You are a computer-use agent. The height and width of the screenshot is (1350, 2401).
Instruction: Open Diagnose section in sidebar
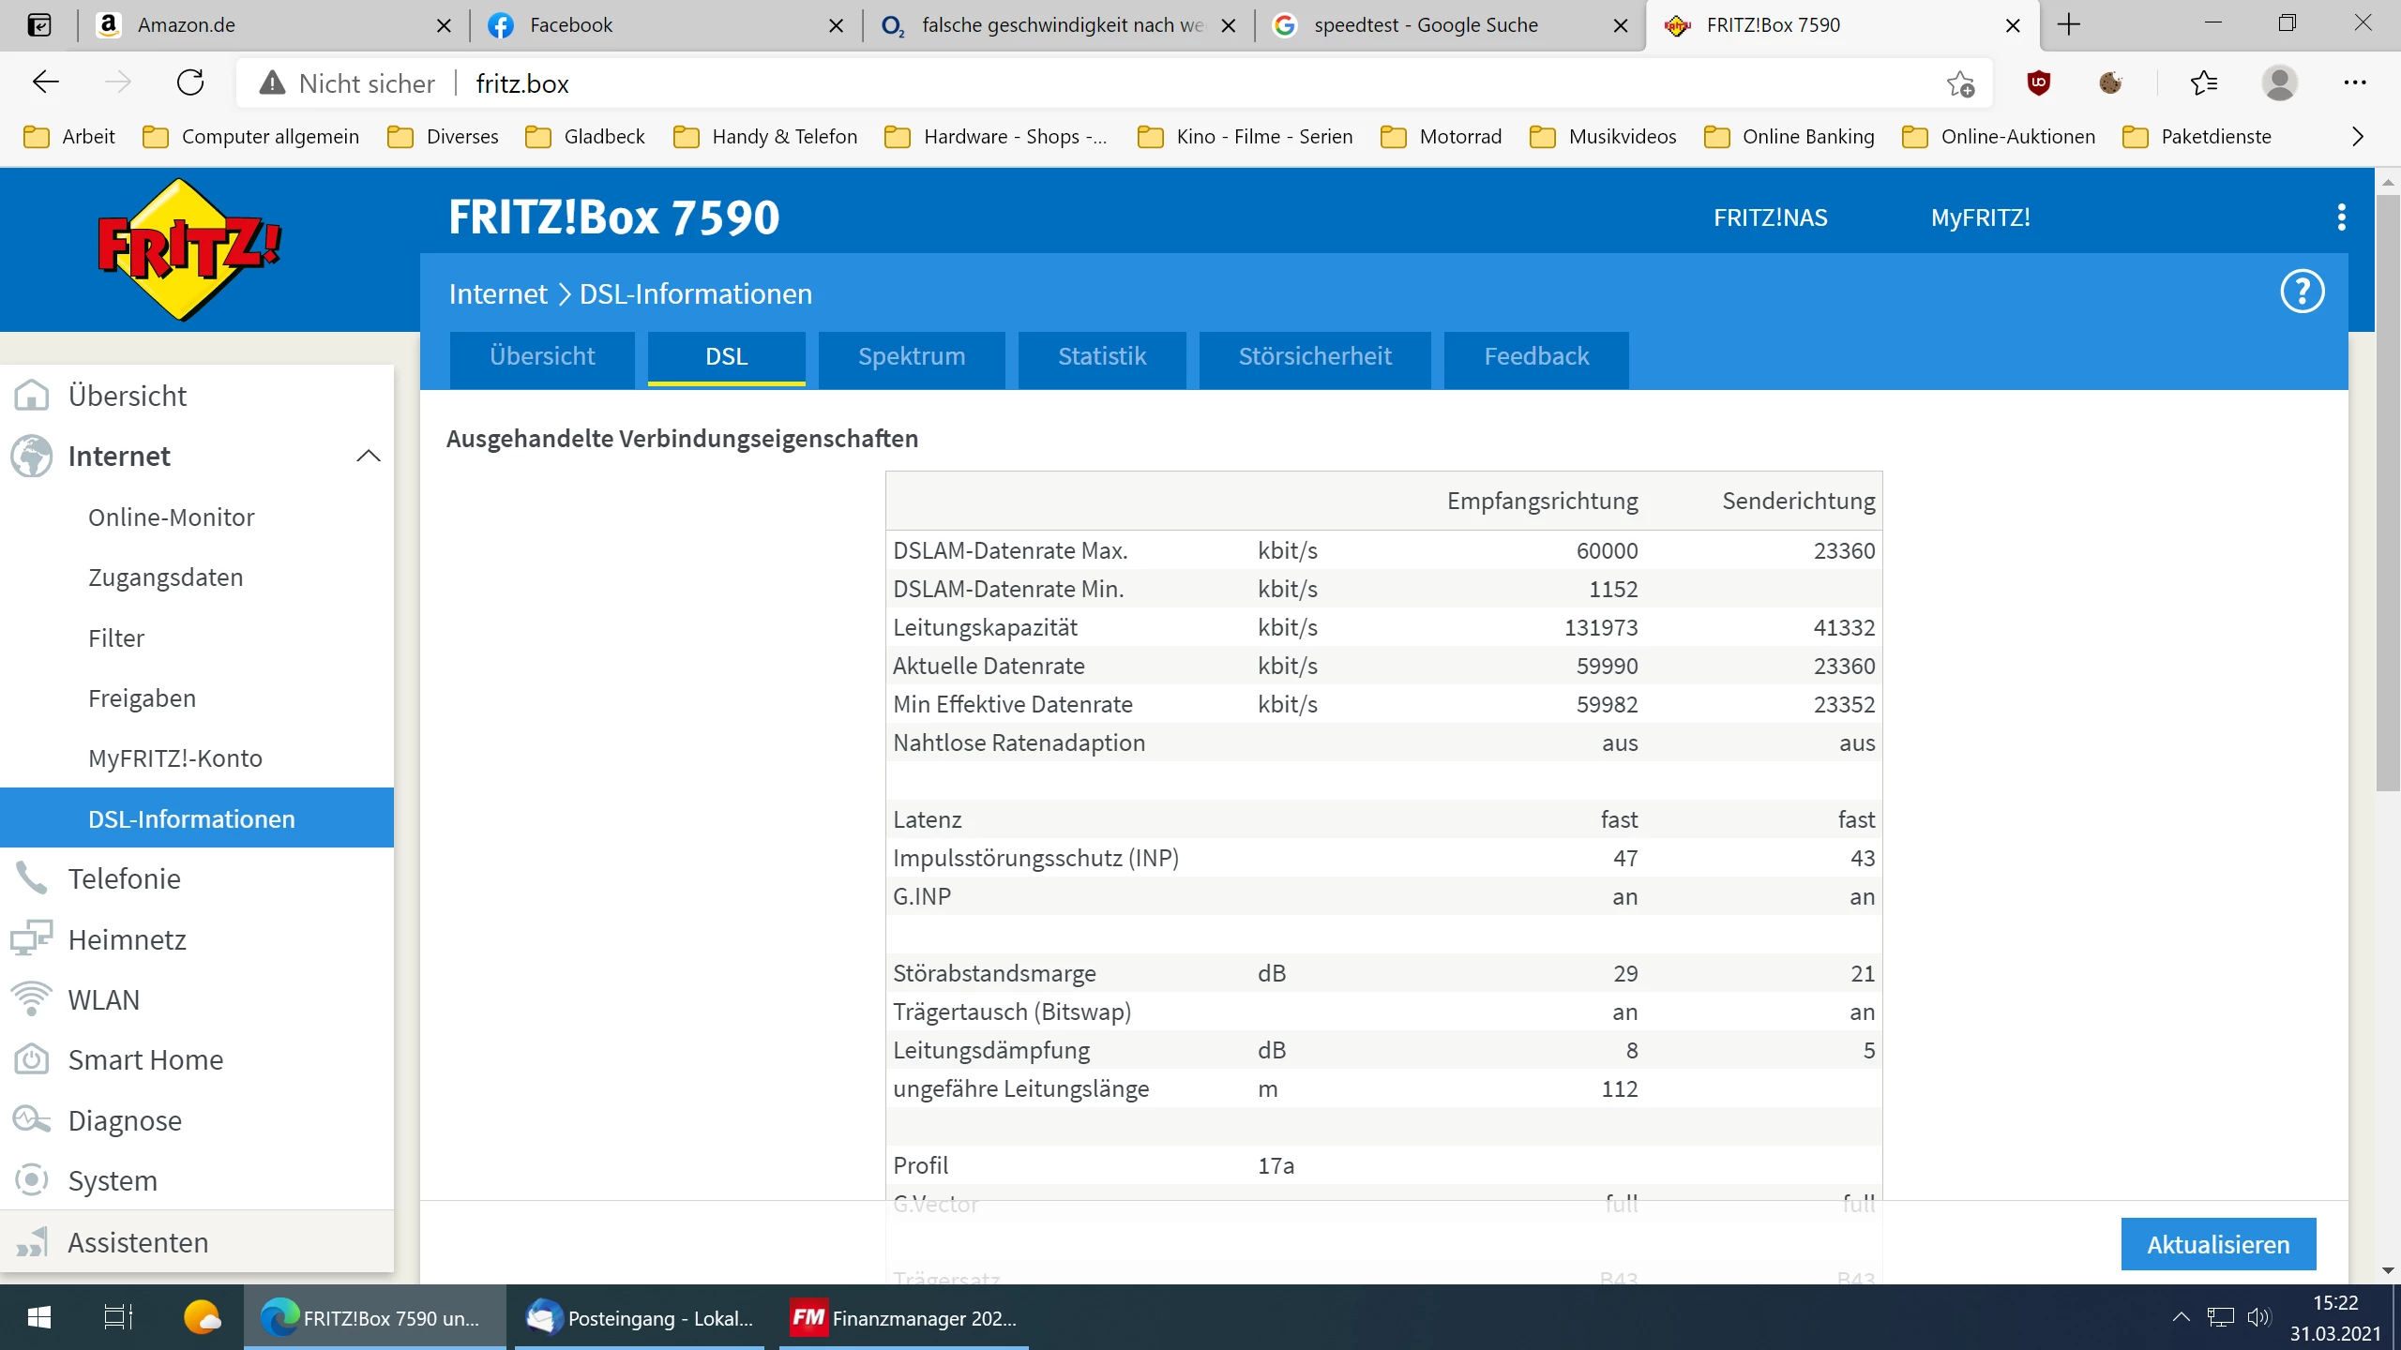[125, 1120]
